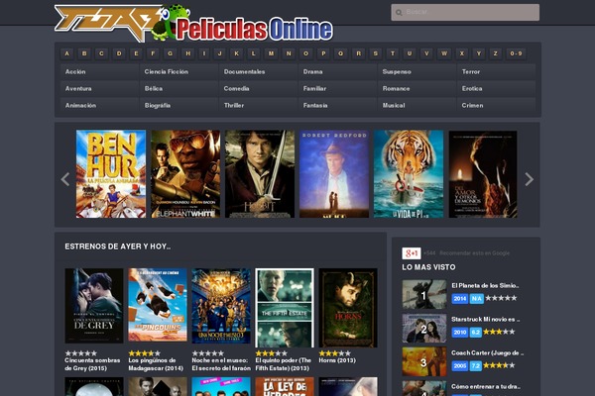Open Cómo entrenar a tu dragón link
The image size is (595, 396).
tap(486, 386)
